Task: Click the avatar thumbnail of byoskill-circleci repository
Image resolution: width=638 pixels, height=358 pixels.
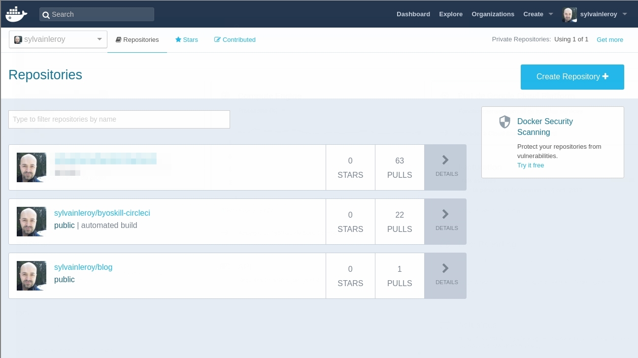Action: [x=32, y=222]
